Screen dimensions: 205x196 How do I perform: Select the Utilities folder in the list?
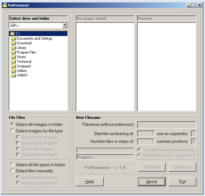(22, 71)
